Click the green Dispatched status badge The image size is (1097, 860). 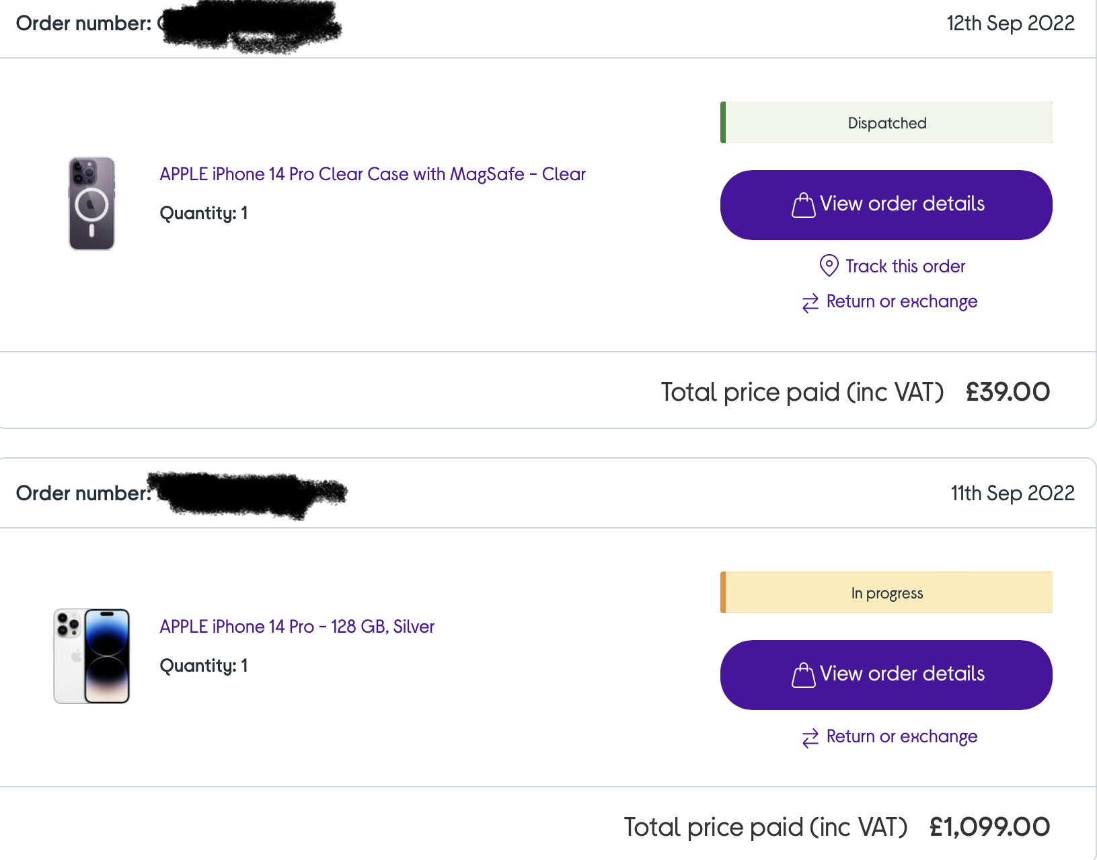[886, 123]
